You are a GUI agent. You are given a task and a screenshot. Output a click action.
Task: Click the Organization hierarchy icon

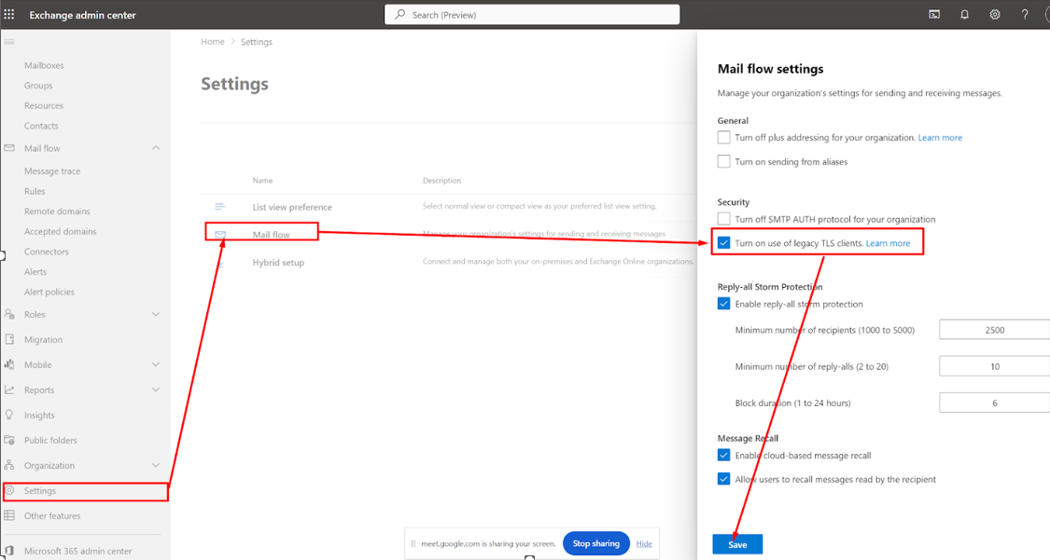click(9, 465)
